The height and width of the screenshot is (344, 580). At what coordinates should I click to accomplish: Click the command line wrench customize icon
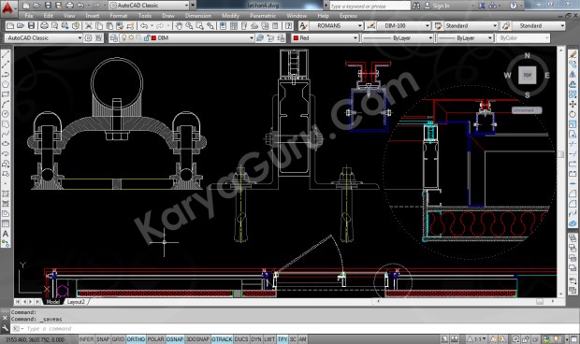coord(6,328)
